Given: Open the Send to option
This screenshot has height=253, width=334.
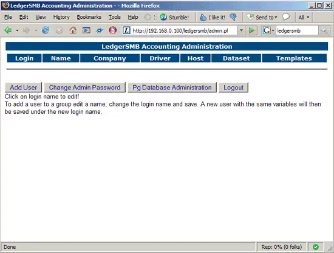Looking at the screenshot, I should (262, 17).
